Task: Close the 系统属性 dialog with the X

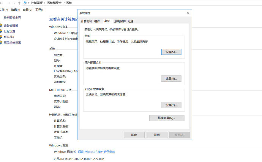Action: pyautogui.click(x=188, y=13)
